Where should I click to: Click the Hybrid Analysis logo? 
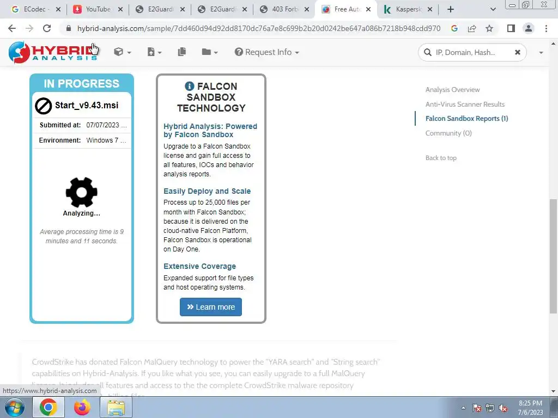point(53,52)
